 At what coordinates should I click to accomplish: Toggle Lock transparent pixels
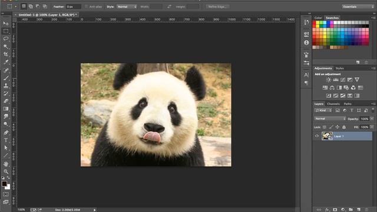tap(325, 127)
